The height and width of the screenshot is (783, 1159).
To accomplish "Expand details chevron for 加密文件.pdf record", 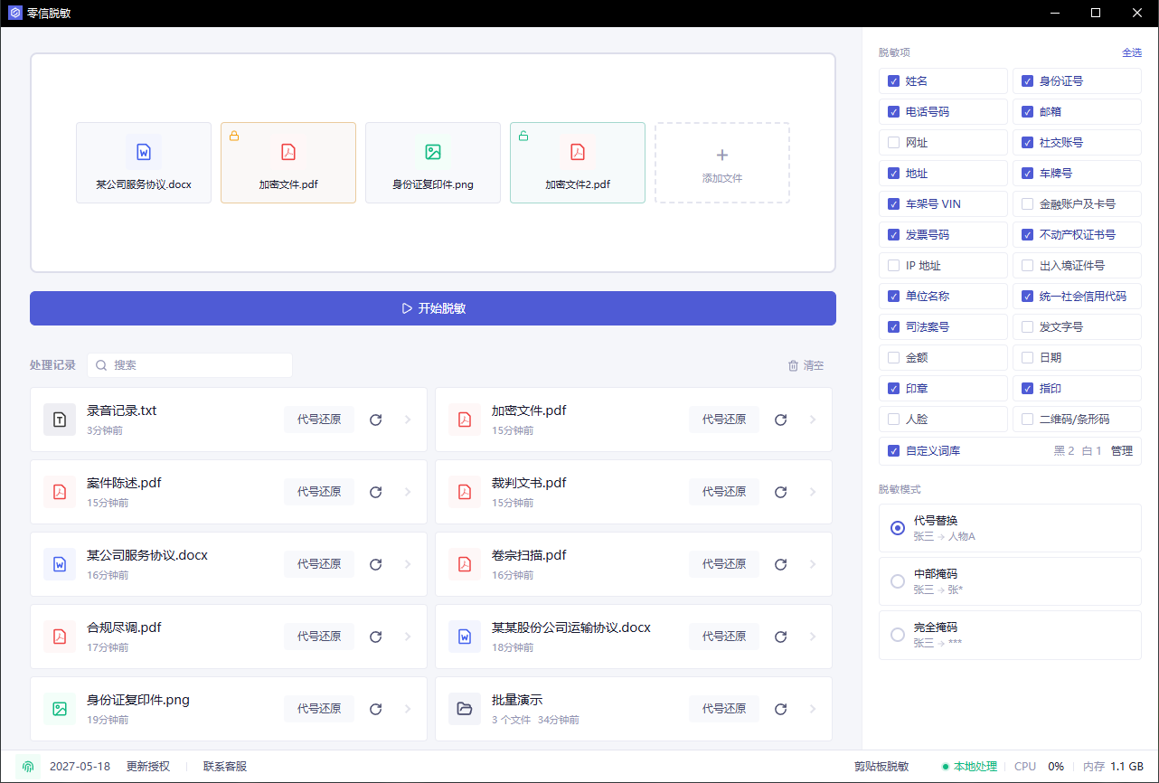I will [813, 420].
